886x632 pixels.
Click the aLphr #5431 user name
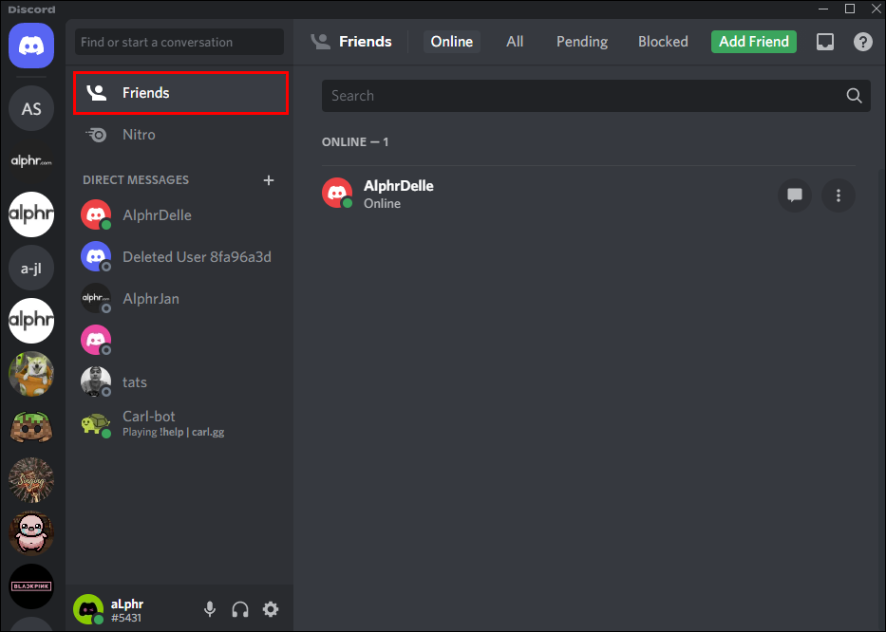point(127,610)
